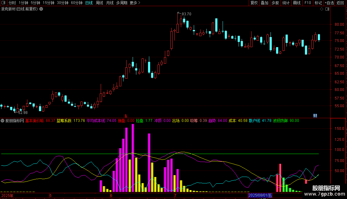Viewport: 347px width, 199px height.
Task: Click the 2025/08/01/五 date marker
Action: click(260, 195)
